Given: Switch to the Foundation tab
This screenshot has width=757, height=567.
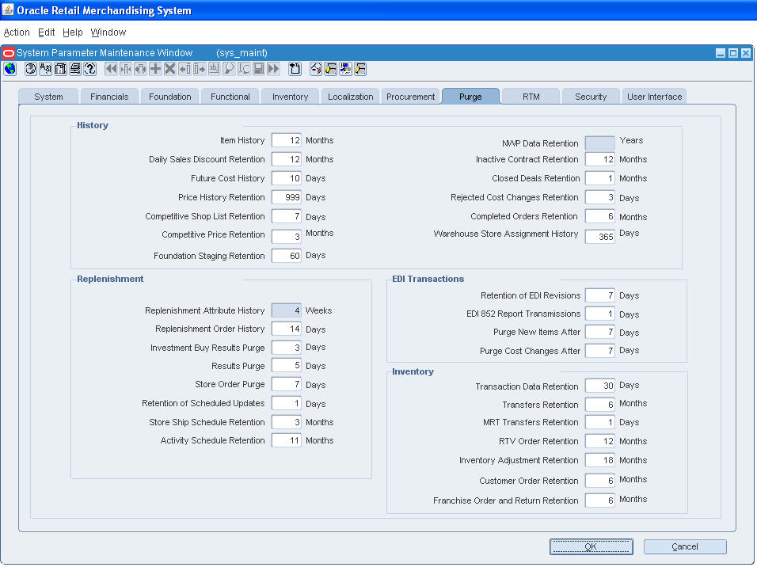Looking at the screenshot, I should pos(170,97).
